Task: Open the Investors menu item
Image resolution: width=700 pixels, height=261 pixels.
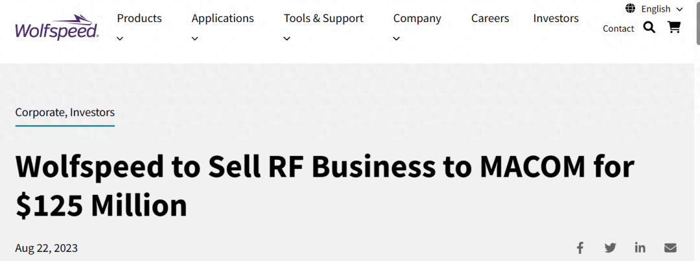Action: 556,18
